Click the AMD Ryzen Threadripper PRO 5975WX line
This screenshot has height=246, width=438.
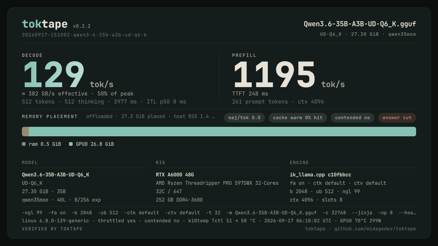(217, 183)
